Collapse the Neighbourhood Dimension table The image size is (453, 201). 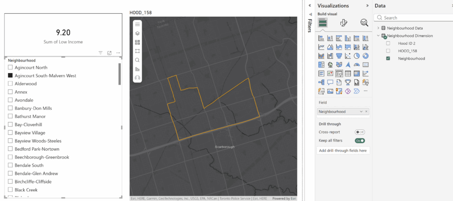[378, 36]
